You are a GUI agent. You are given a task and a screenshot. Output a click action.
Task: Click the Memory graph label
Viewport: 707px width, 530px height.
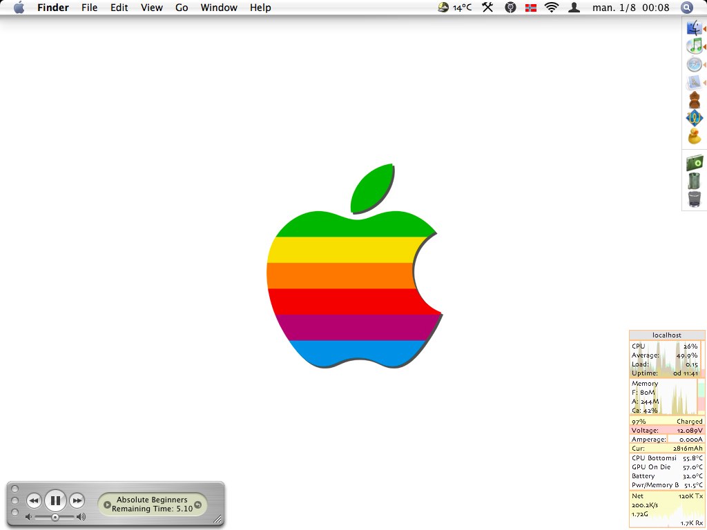click(x=645, y=383)
